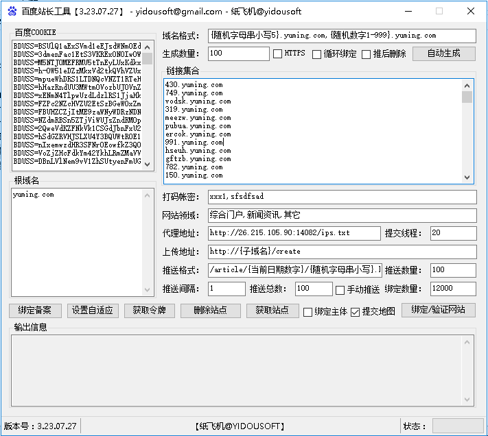
Task: Click the cookie list scroll up arrow
Action: click(x=148, y=47)
